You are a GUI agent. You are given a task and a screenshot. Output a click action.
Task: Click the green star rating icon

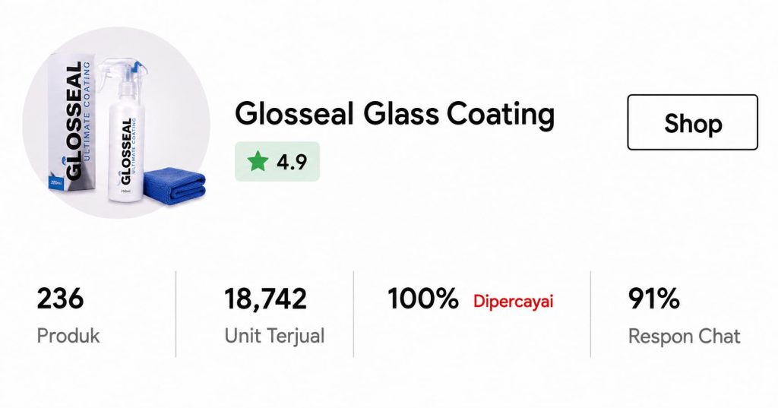258,161
